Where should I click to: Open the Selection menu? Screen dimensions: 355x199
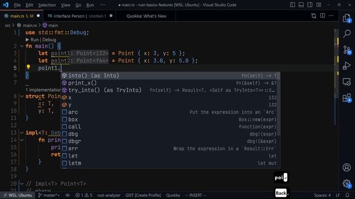click(x=47, y=5)
